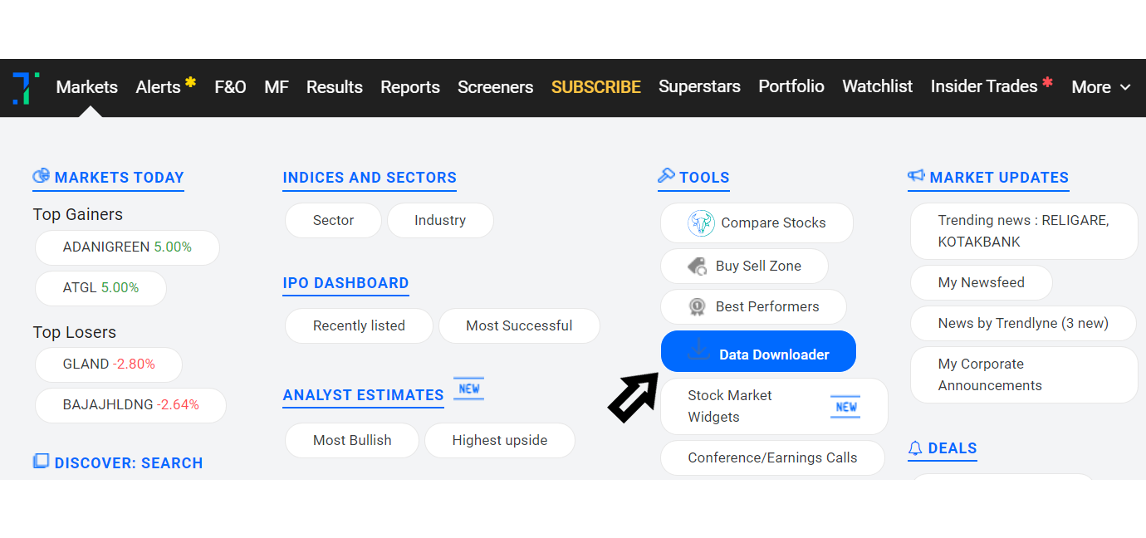Click the Trendlyne logo icon
The width and height of the screenshot is (1146, 538).
pos(26,88)
